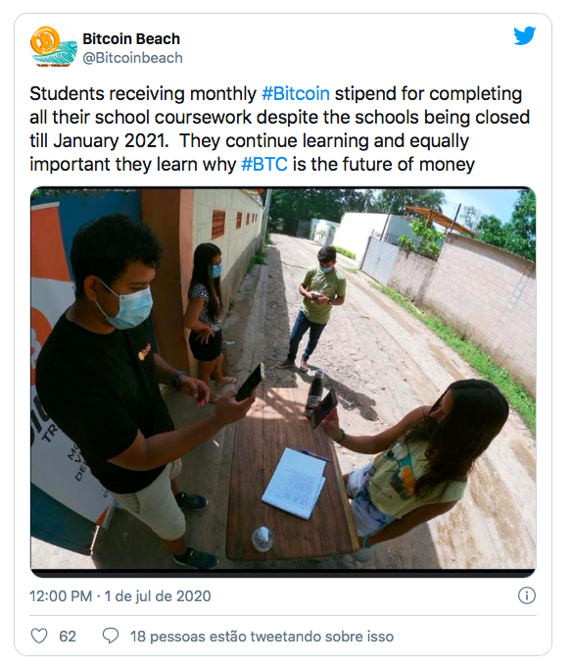Open the Bitcoin Beach display name

(x=131, y=39)
